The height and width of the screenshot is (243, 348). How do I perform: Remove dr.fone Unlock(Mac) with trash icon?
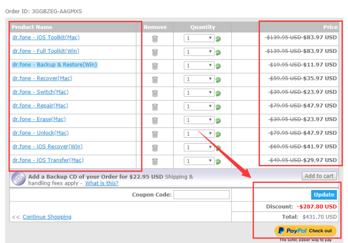click(155, 134)
